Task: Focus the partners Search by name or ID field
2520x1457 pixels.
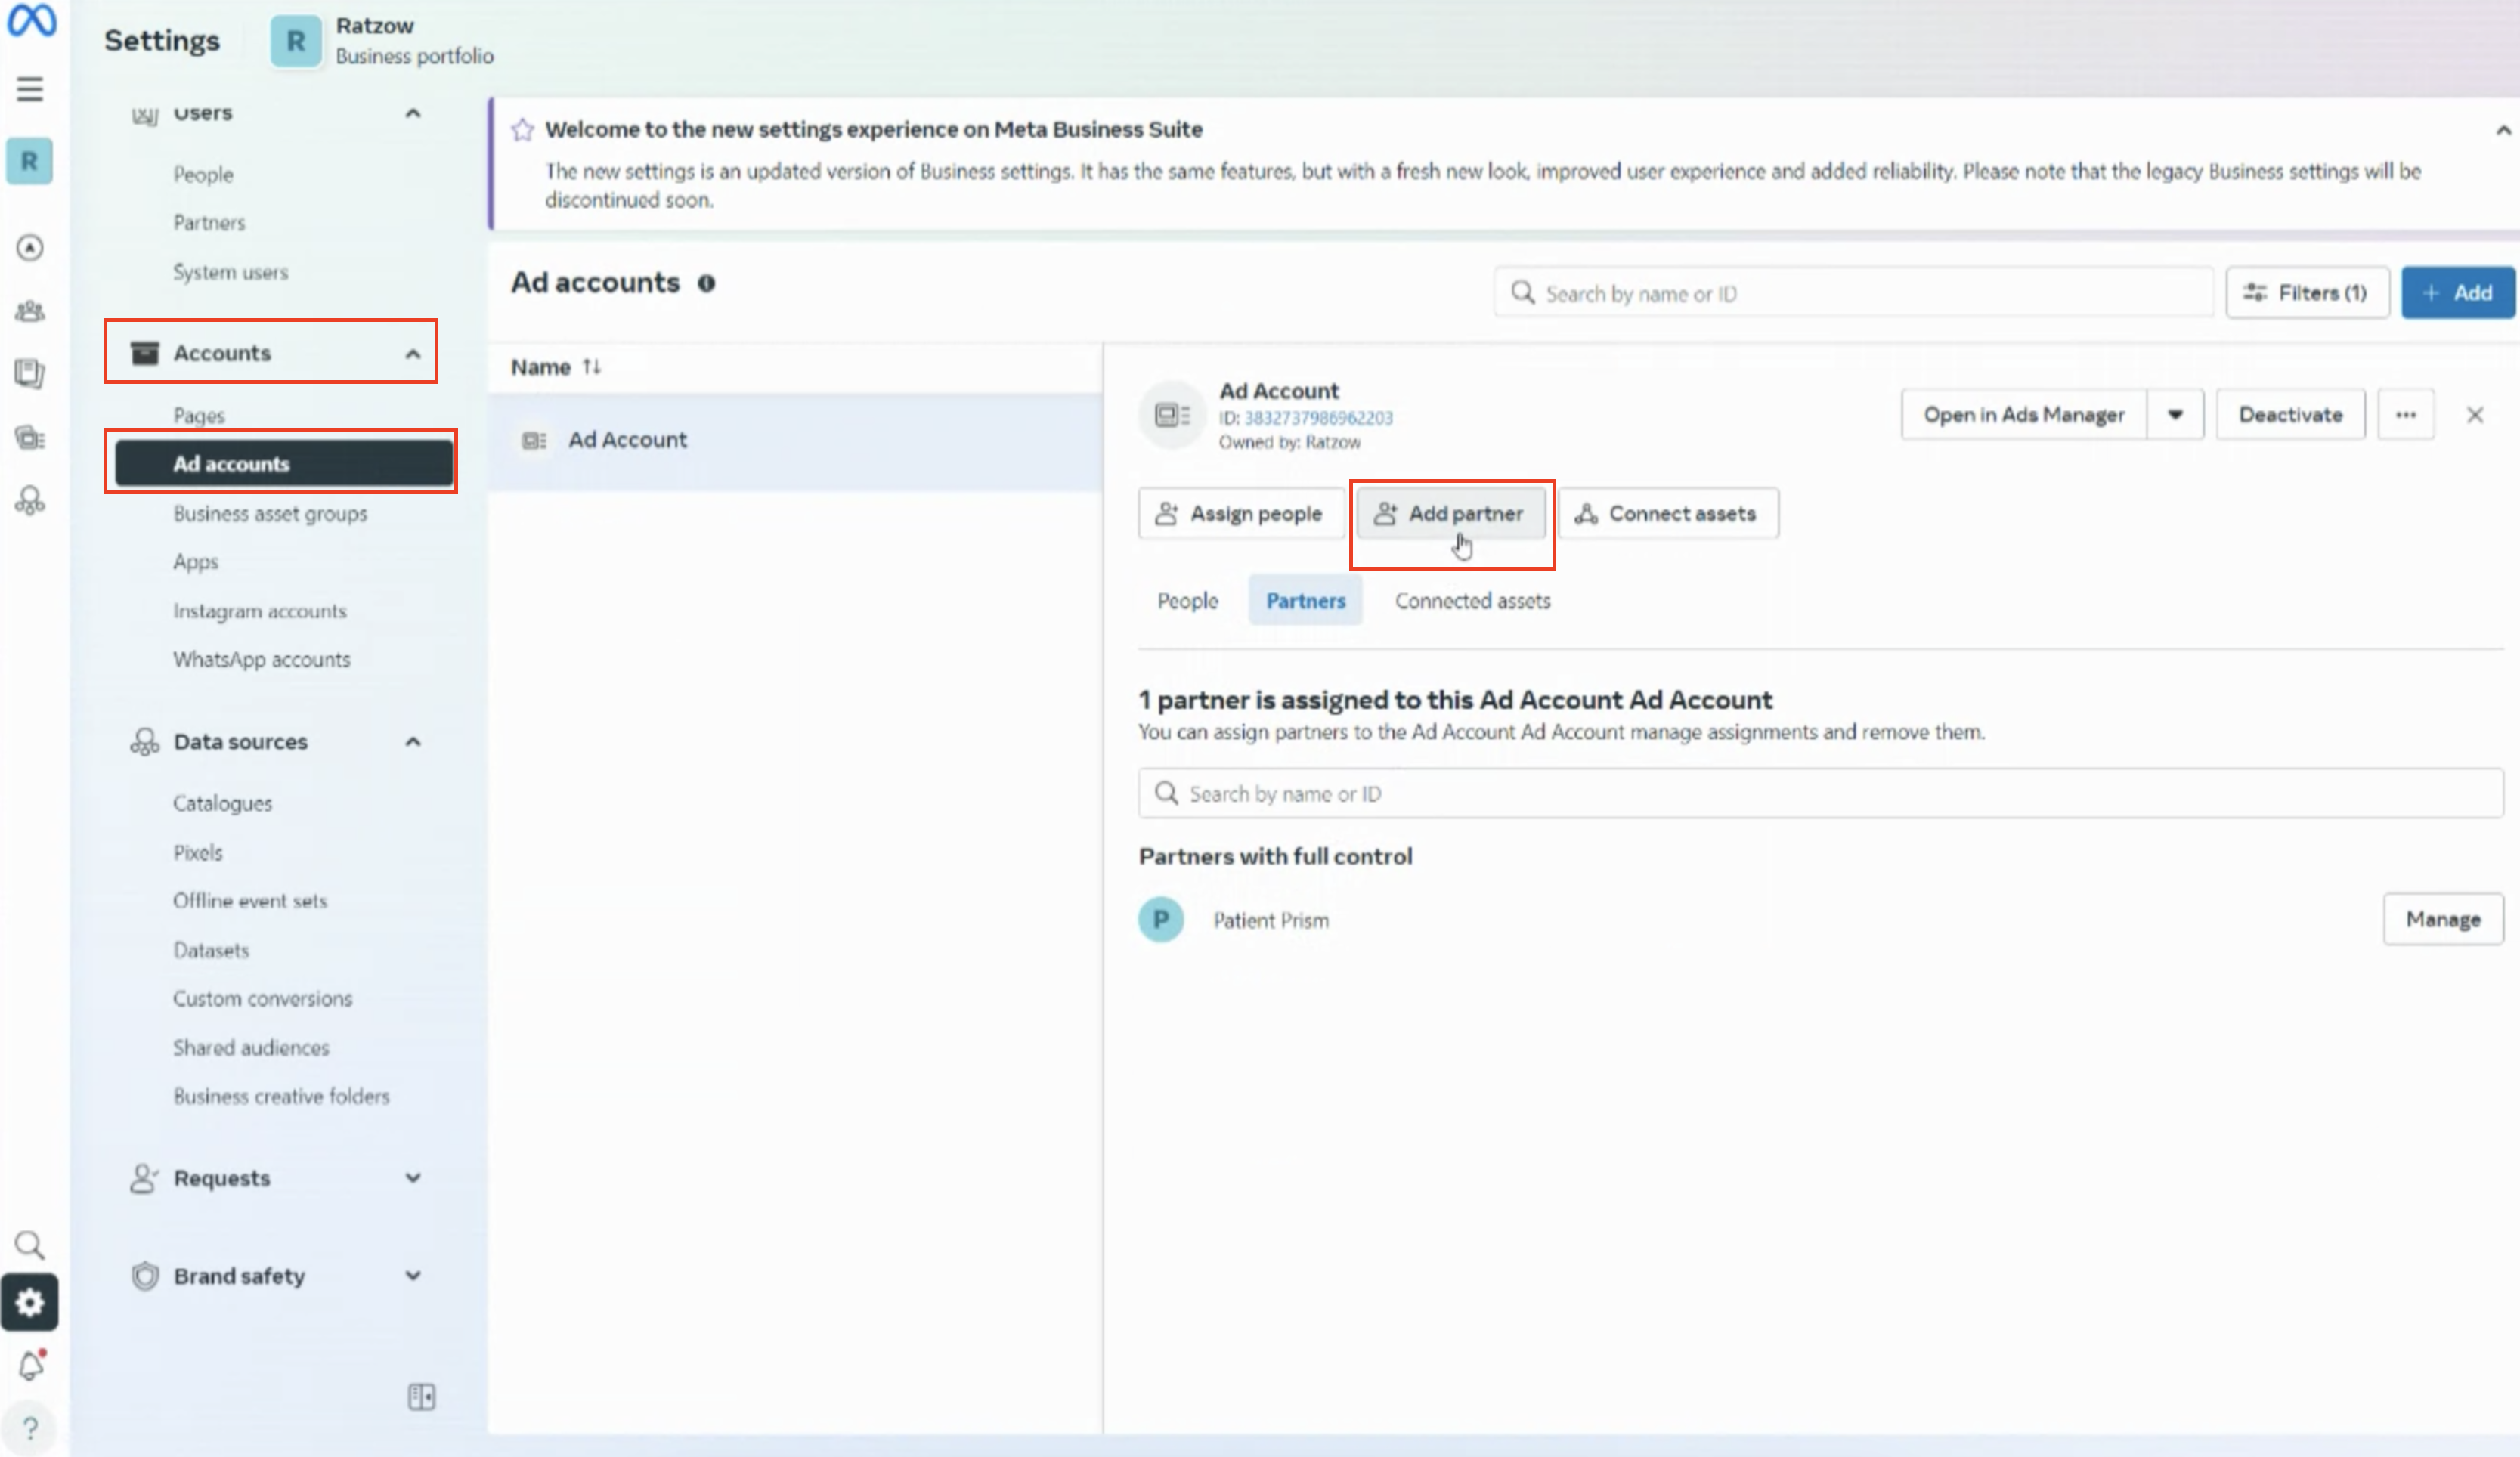Action: click(x=1820, y=794)
